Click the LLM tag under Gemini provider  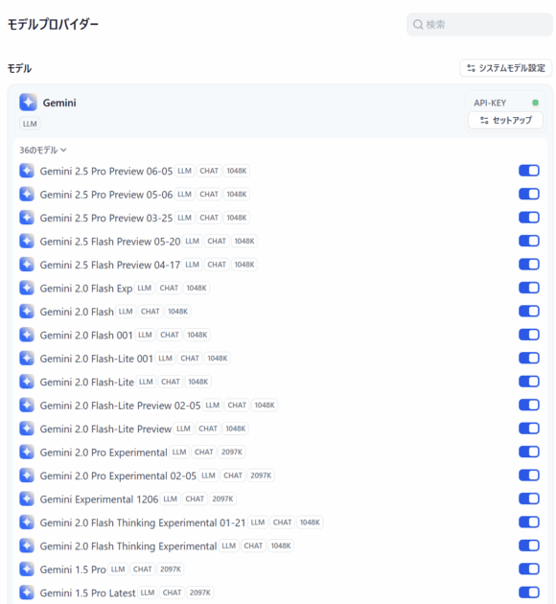point(30,124)
